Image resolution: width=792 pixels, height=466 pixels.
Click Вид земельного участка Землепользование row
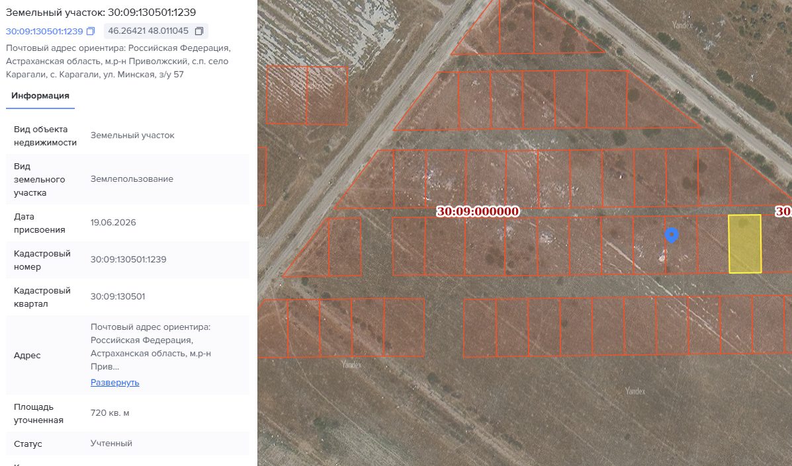coord(128,180)
